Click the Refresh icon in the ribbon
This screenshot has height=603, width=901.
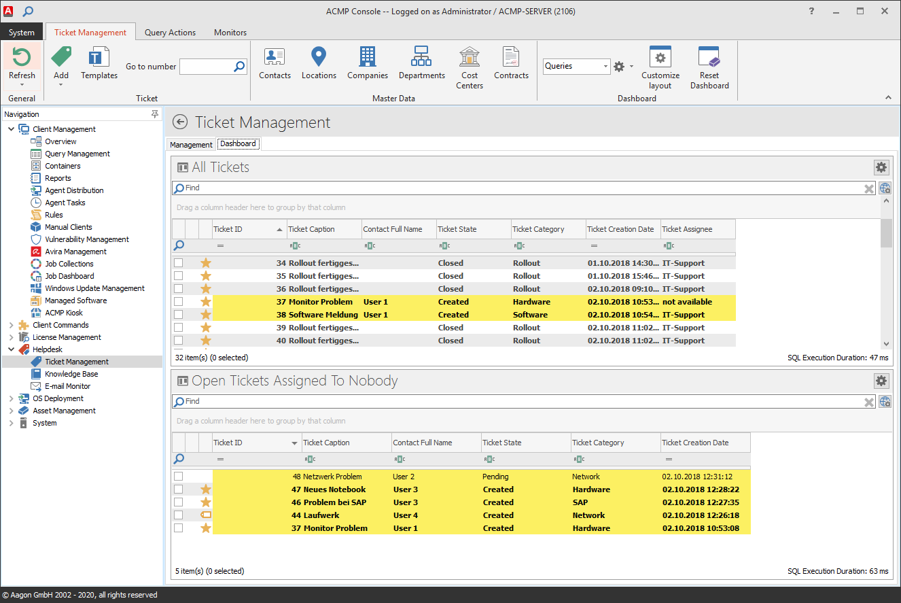(x=22, y=57)
